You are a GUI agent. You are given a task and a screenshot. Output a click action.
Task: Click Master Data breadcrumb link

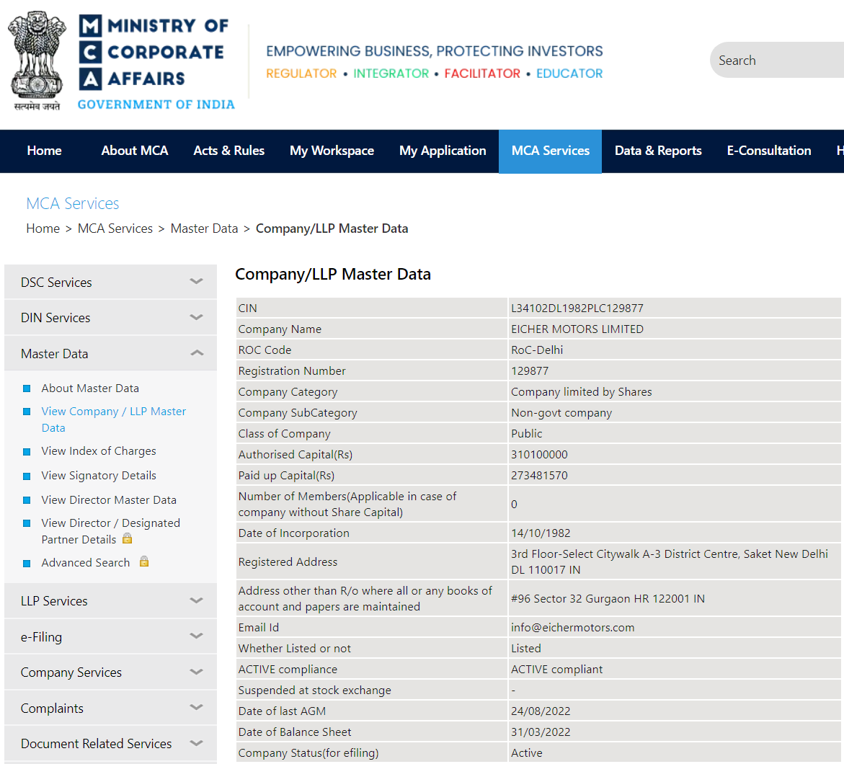pyautogui.click(x=204, y=228)
